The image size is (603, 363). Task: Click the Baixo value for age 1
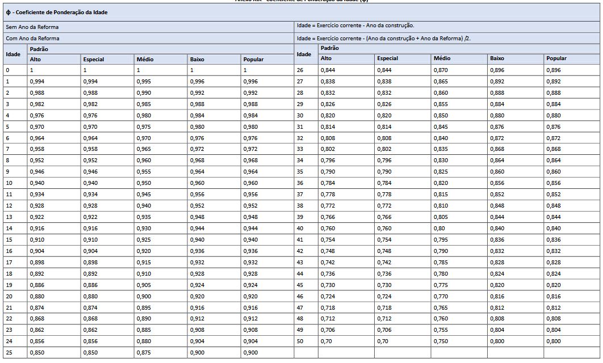(x=197, y=82)
